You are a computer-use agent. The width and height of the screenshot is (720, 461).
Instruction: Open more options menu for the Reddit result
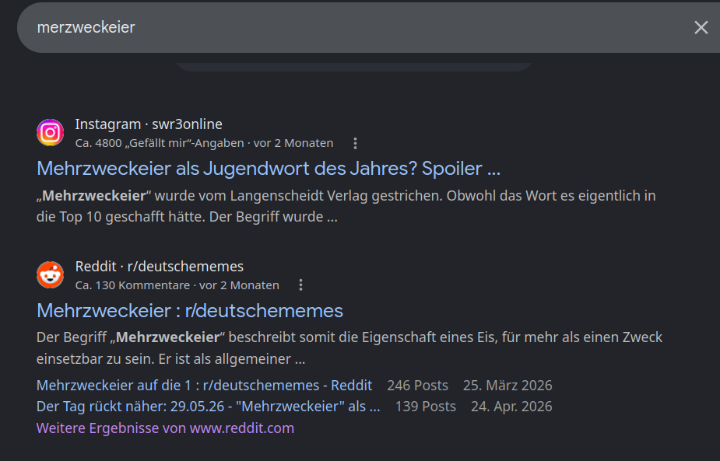300,285
